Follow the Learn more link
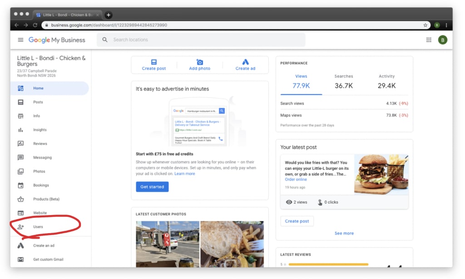 [184, 174]
